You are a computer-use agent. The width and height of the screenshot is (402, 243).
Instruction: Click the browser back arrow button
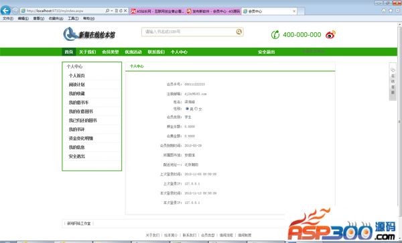pos(5,11)
